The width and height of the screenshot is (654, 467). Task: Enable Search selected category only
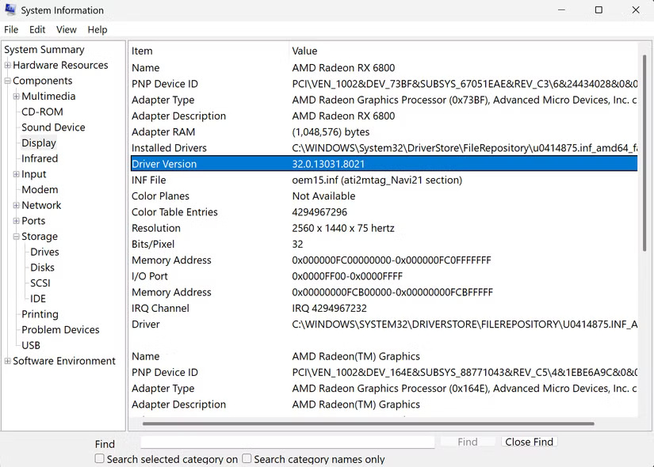tap(99, 458)
